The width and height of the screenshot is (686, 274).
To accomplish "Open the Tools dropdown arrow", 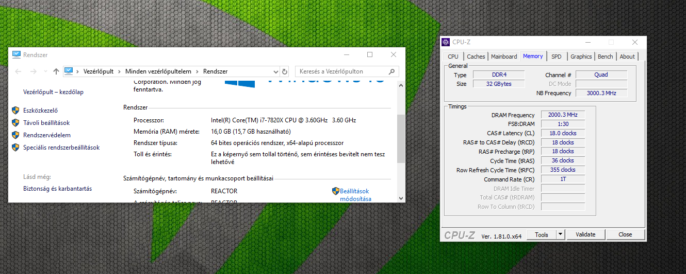I will (561, 234).
